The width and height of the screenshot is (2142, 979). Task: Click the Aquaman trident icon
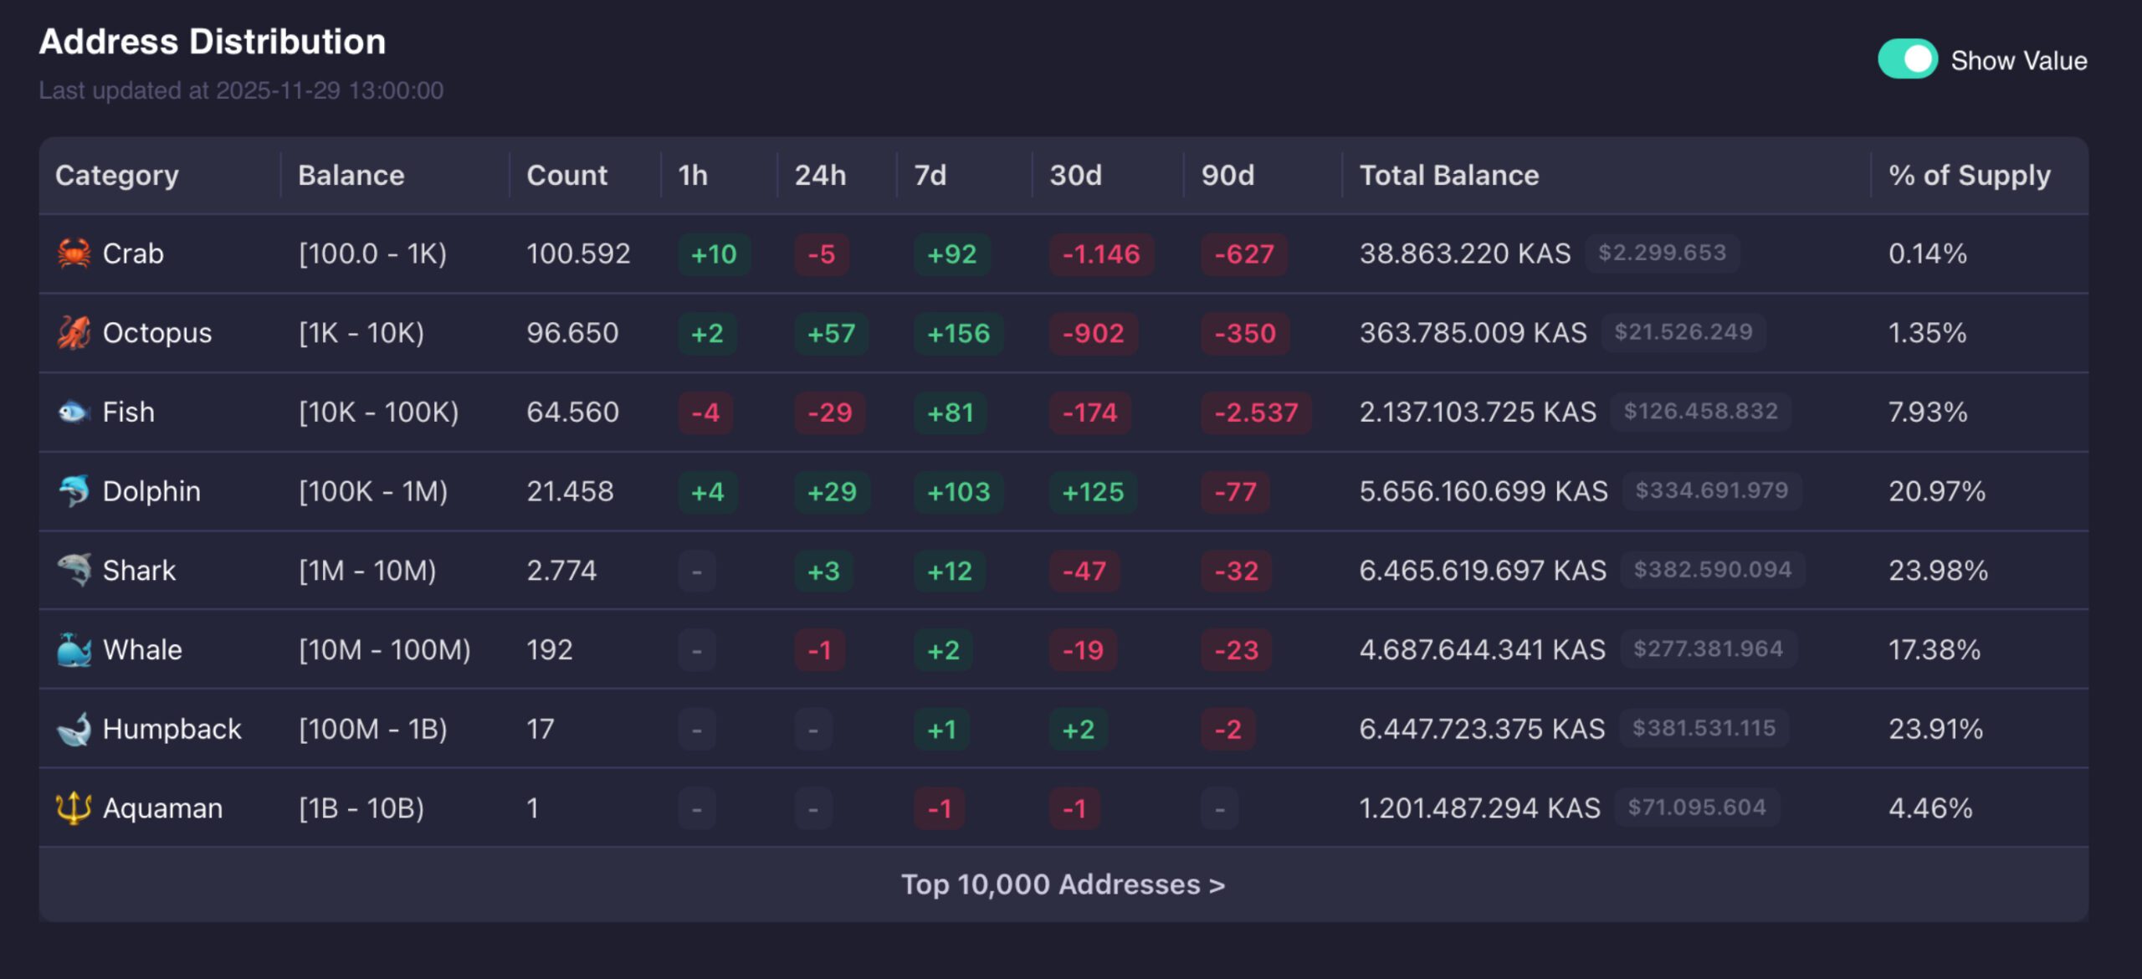(x=74, y=807)
